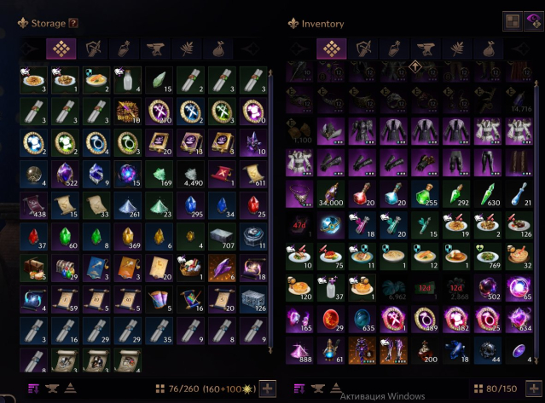Expand Storage slots with plus button

(267, 389)
